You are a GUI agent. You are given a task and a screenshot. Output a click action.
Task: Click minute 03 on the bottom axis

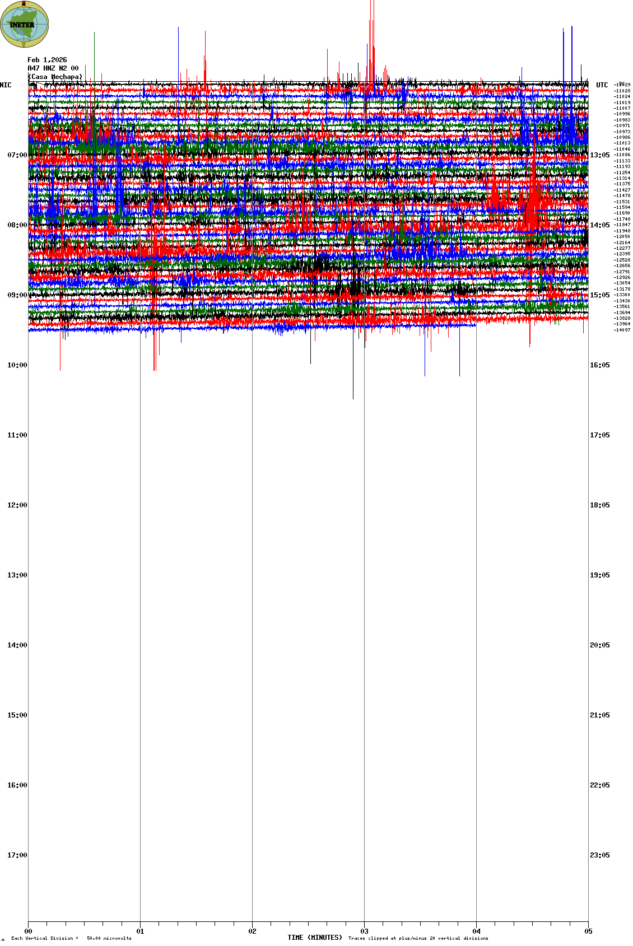pyautogui.click(x=364, y=931)
